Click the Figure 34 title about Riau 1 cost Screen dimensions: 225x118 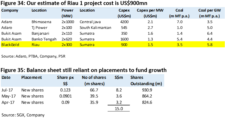[x=74, y=3]
